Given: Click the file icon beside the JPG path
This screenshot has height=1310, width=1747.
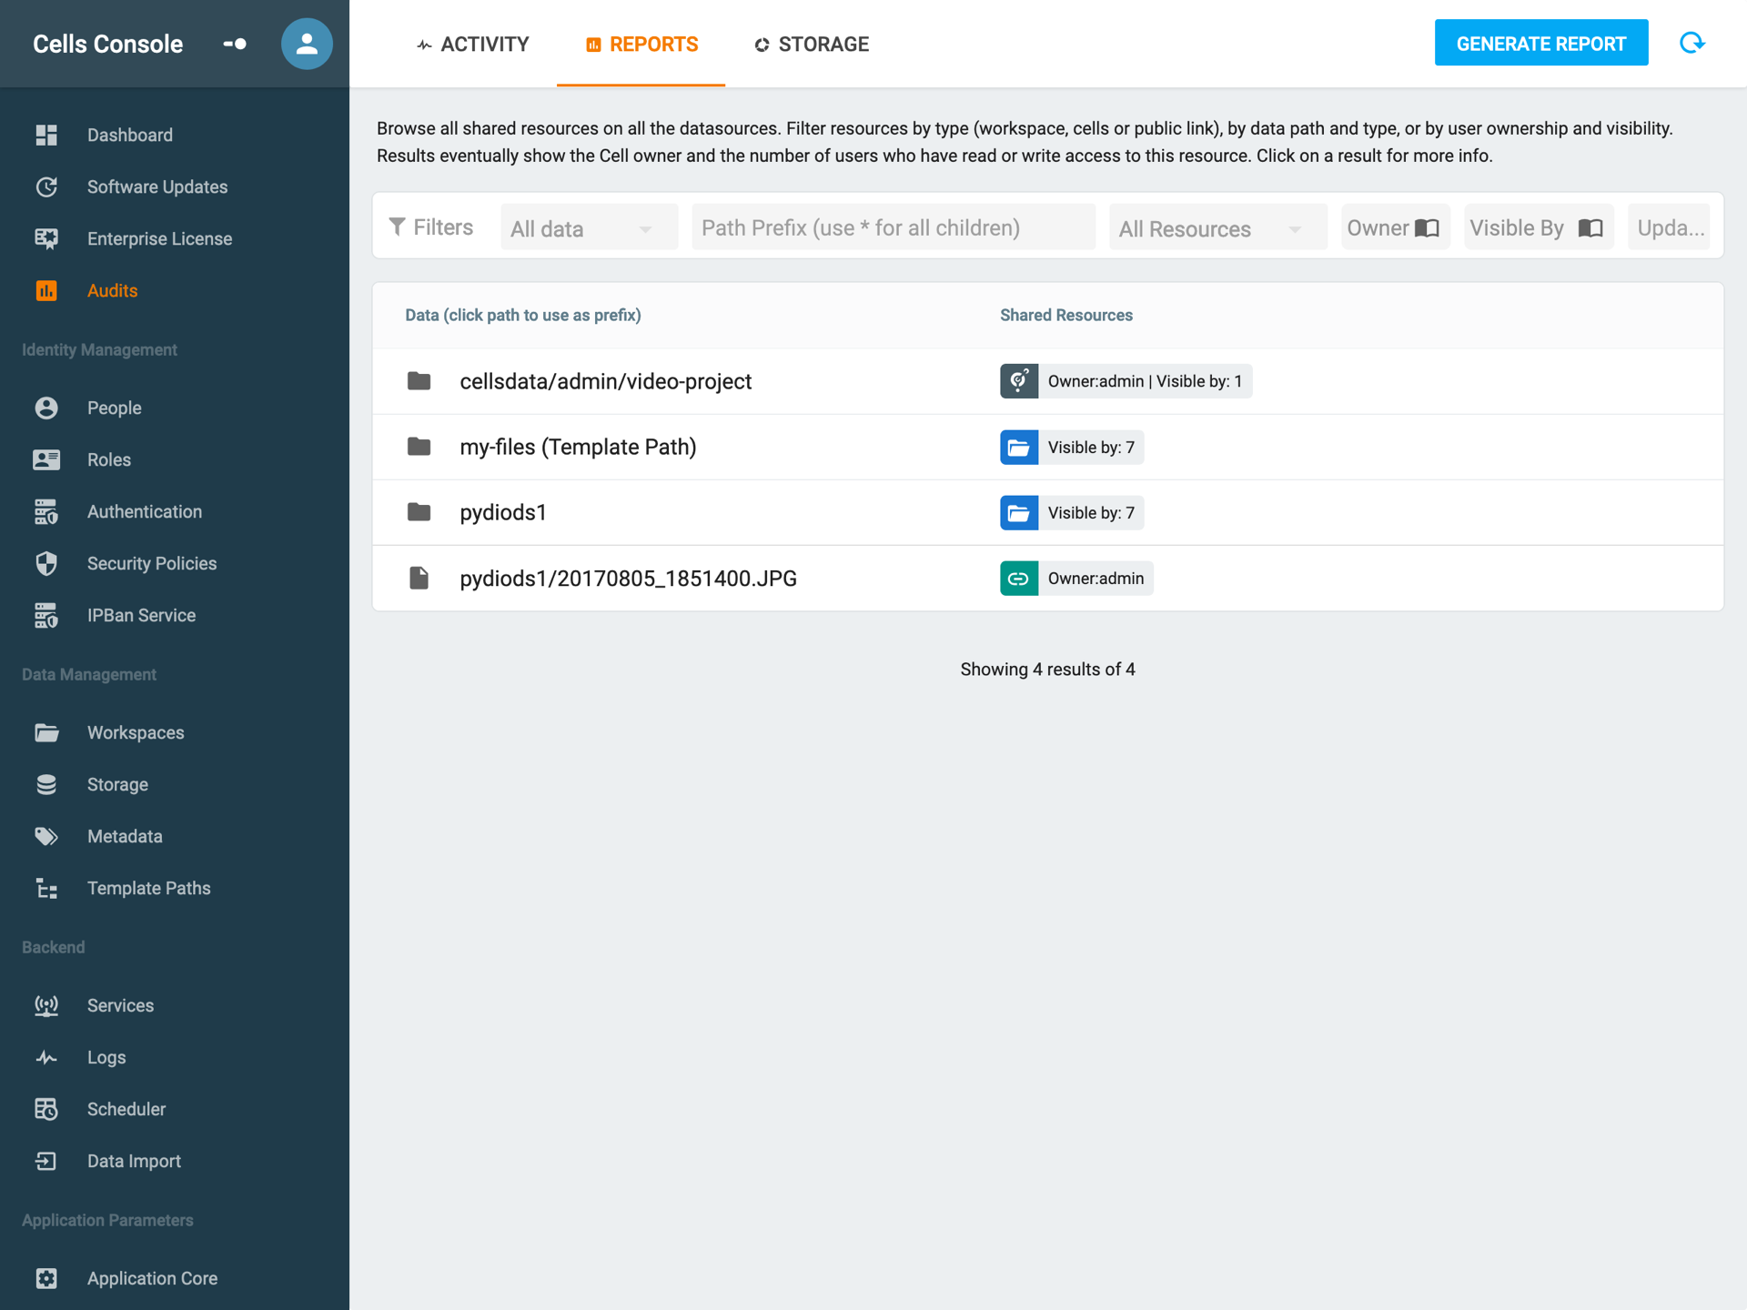Looking at the screenshot, I should 419,578.
